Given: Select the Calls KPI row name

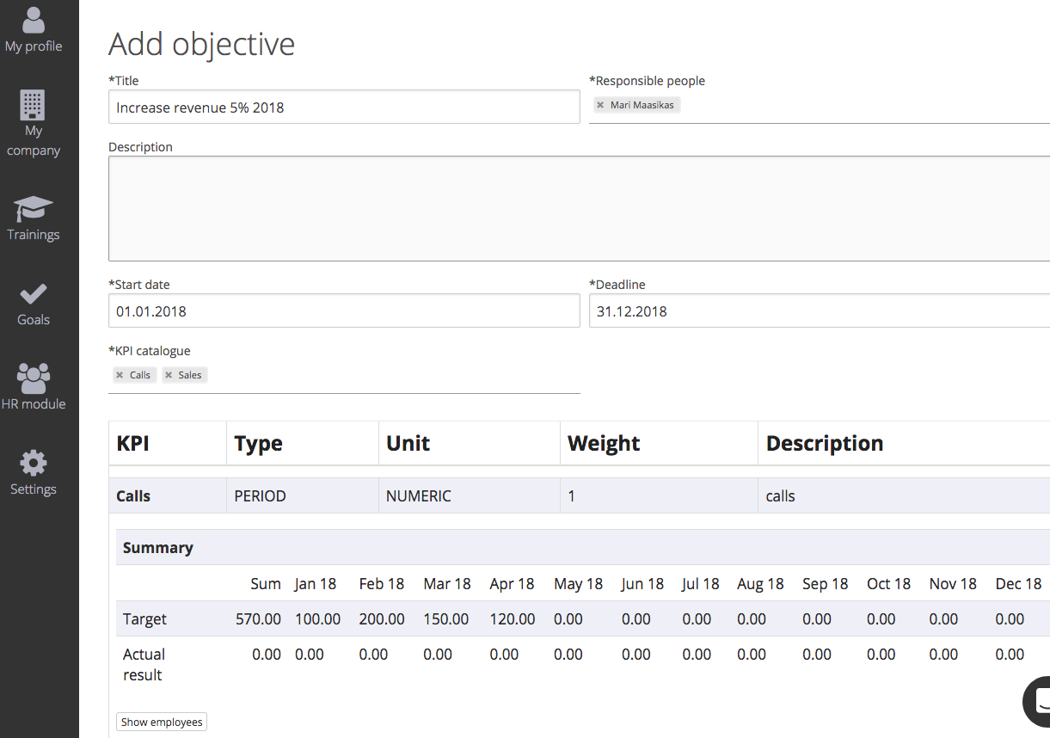Looking at the screenshot, I should click(133, 496).
